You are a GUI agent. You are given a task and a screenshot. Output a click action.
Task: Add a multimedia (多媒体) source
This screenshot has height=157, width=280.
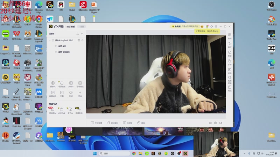tap(71, 84)
